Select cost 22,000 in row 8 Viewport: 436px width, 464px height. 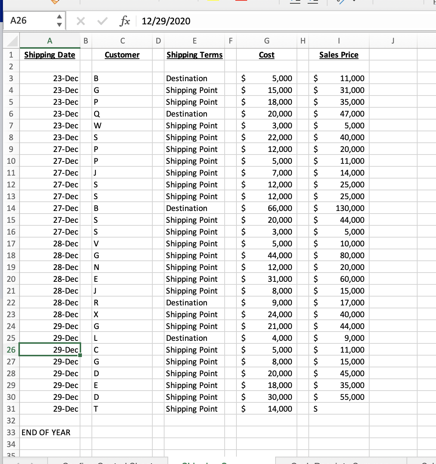[x=267, y=137]
